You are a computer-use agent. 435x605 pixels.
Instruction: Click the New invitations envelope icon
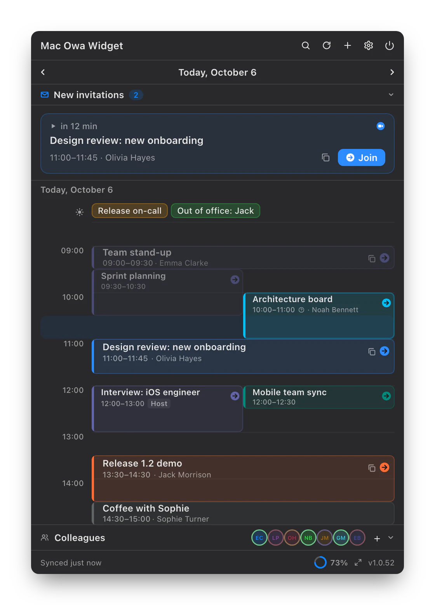pos(45,95)
